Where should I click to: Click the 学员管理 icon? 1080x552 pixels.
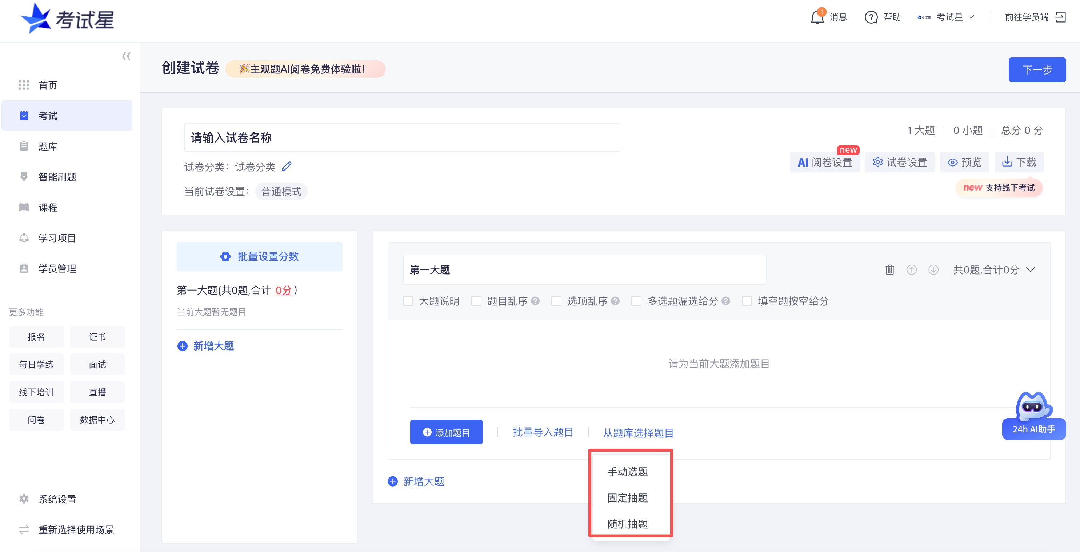pyautogui.click(x=24, y=268)
